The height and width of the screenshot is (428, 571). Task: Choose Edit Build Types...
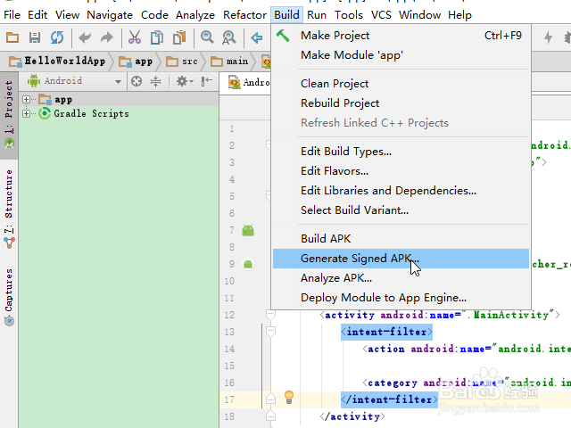tap(401, 151)
